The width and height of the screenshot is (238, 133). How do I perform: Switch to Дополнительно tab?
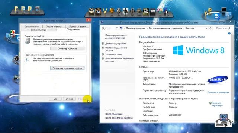32,27
